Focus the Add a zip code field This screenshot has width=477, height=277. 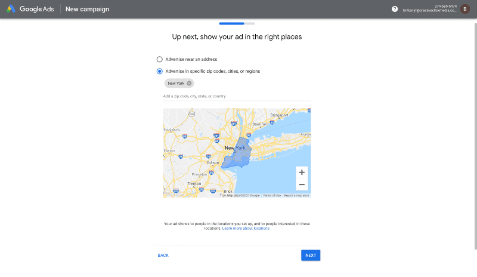tap(237, 96)
